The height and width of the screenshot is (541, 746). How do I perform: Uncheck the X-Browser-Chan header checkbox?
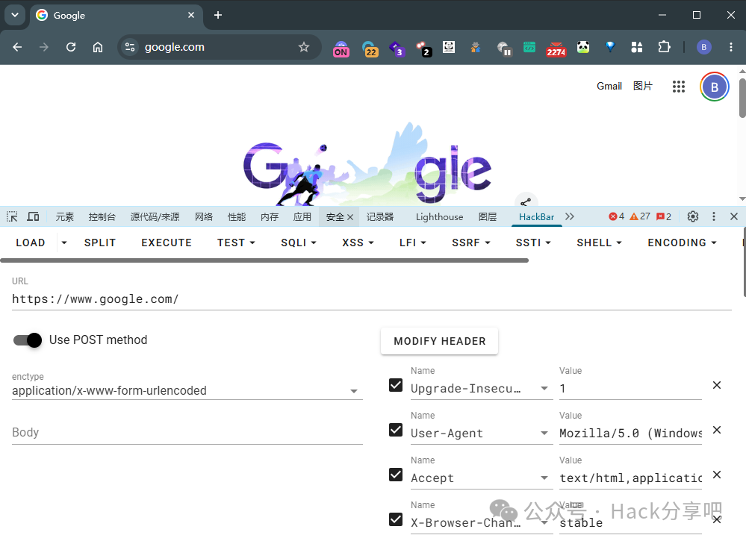(x=396, y=519)
